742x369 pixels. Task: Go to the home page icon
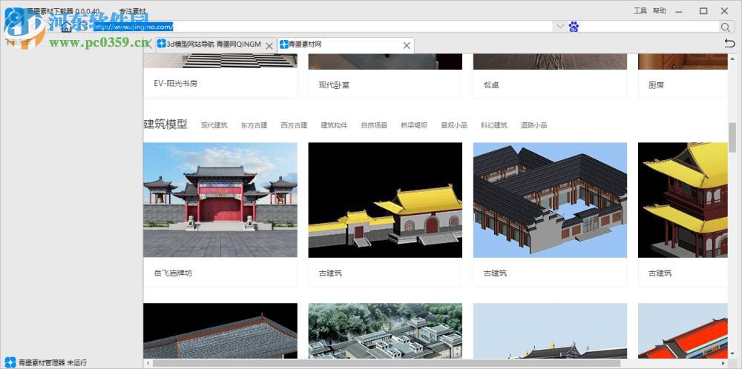(x=66, y=27)
